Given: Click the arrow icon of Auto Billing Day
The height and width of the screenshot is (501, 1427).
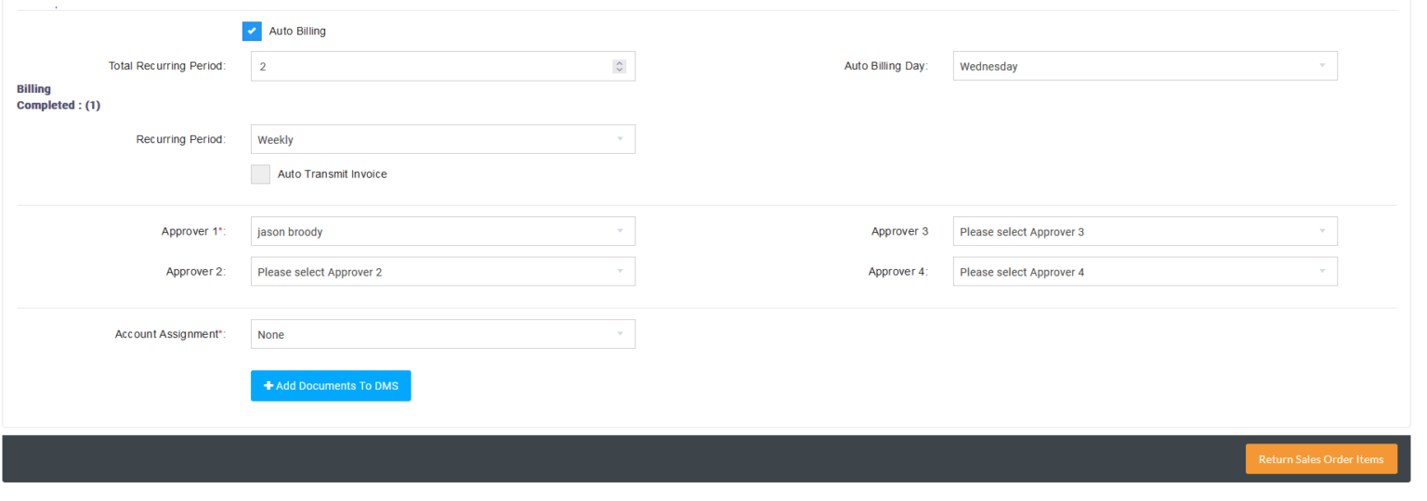Looking at the screenshot, I should [1322, 66].
